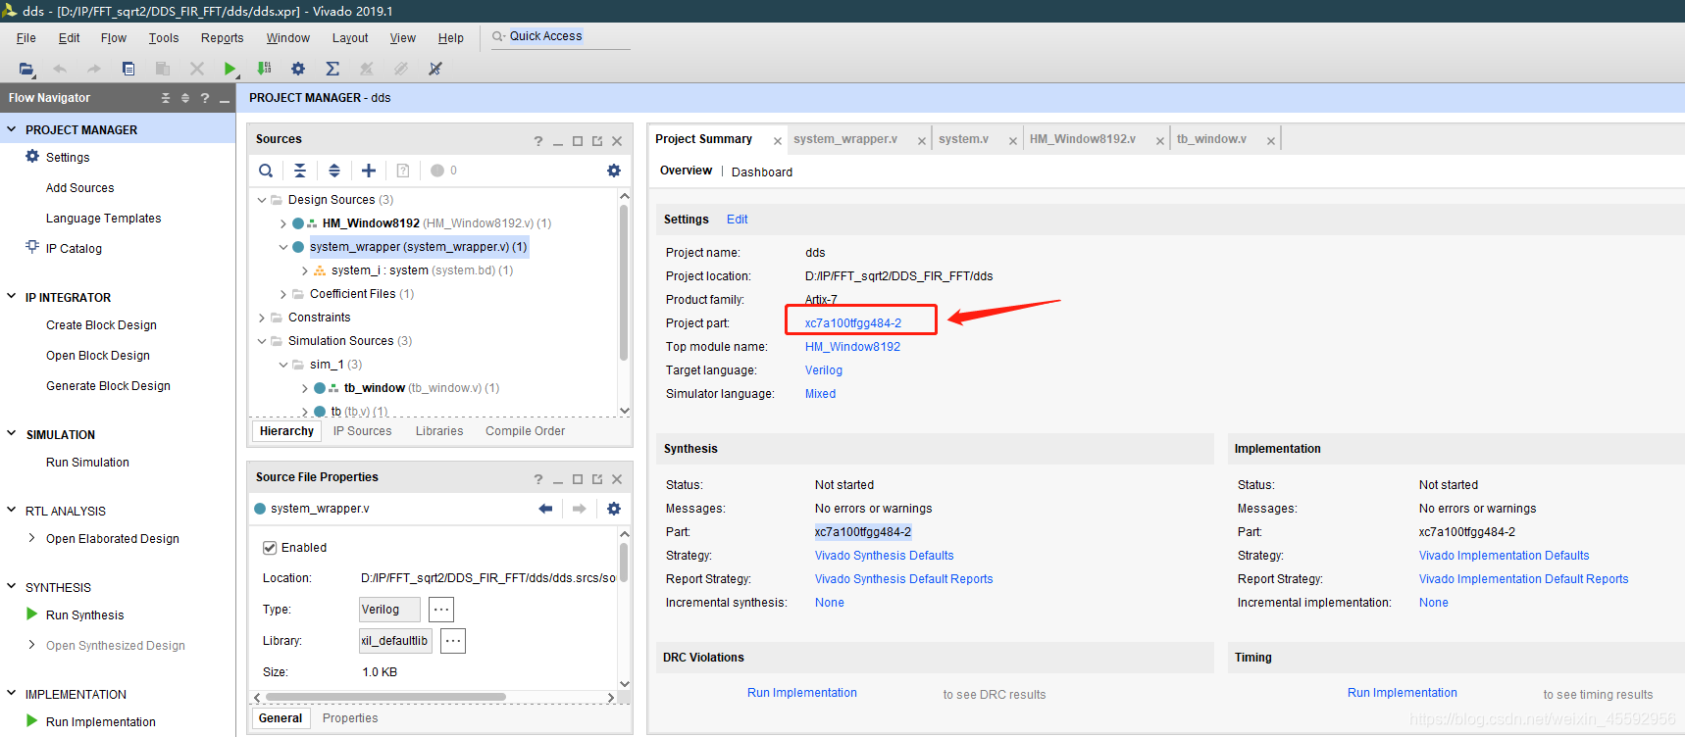The width and height of the screenshot is (1685, 737).
Task: Open IP Catalog in Flow Navigator
Action: (x=74, y=248)
